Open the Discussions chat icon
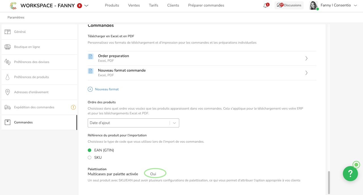 279,5
